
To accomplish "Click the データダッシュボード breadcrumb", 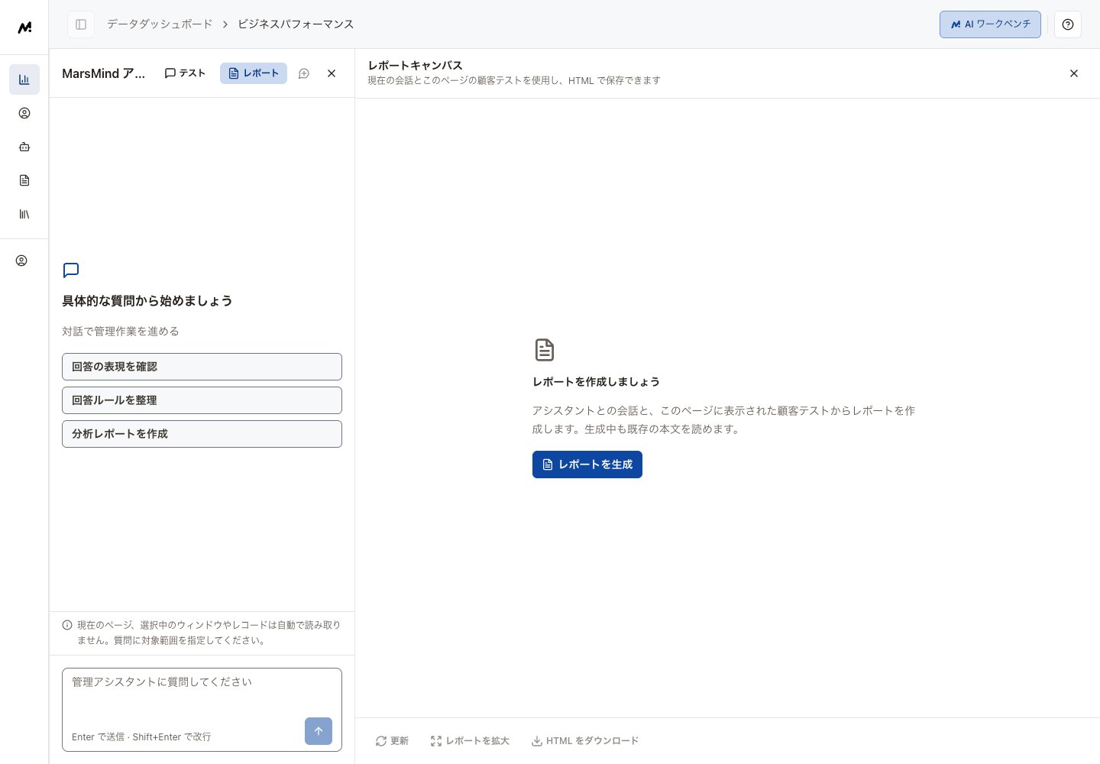I will pyautogui.click(x=160, y=24).
